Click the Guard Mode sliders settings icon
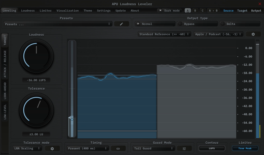This screenshot has width=264, height=155. click(x=184, y=148)
